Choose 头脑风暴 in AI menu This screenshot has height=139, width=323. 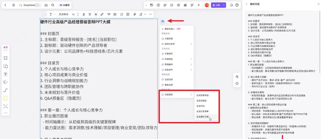[x=177, y=39]
